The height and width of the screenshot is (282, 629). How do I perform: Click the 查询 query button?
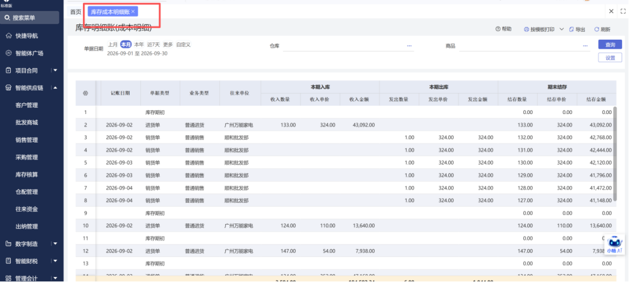[x=610, y=44]
